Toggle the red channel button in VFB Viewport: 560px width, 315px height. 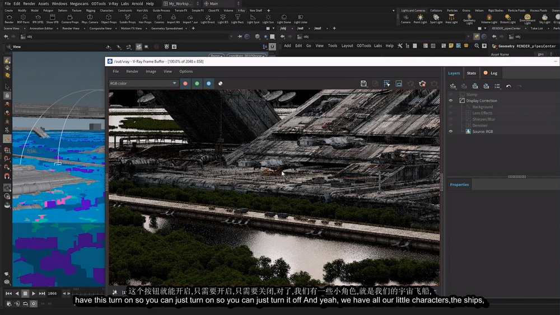[185, 83]
